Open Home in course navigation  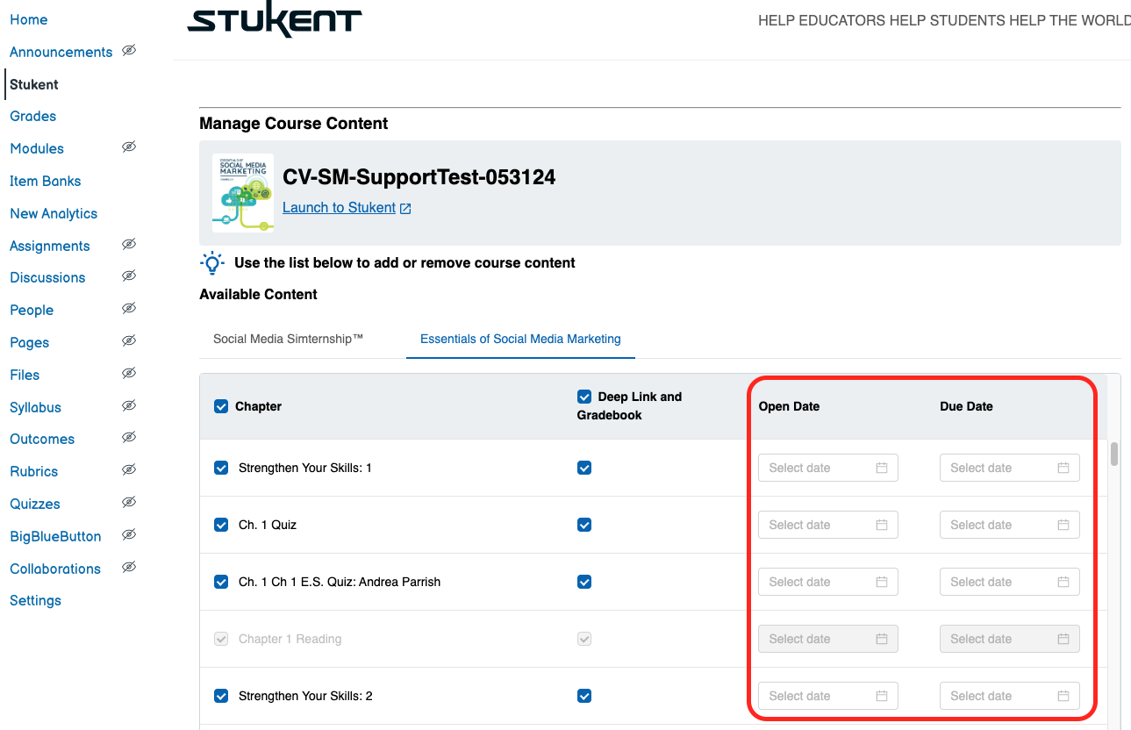tap(29, 19)
